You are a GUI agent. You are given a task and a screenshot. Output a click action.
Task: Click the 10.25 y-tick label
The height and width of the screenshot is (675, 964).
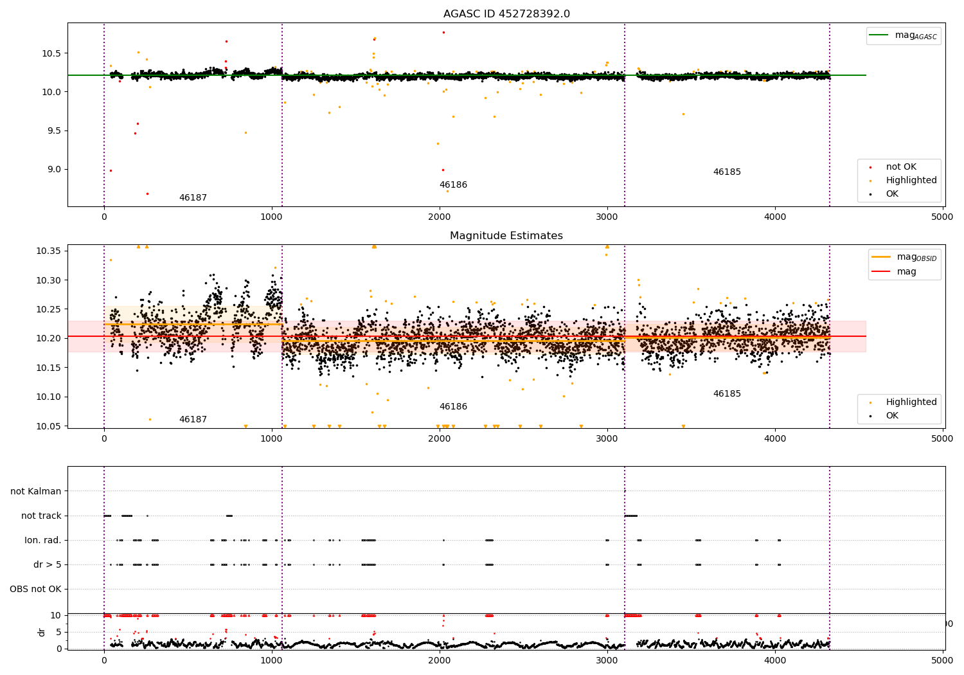49,309
